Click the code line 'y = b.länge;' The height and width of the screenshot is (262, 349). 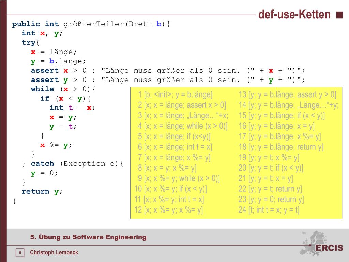pyautogui.click(x=58, y=61)
